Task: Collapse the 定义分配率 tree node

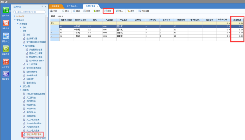Action: coord(23,46)
